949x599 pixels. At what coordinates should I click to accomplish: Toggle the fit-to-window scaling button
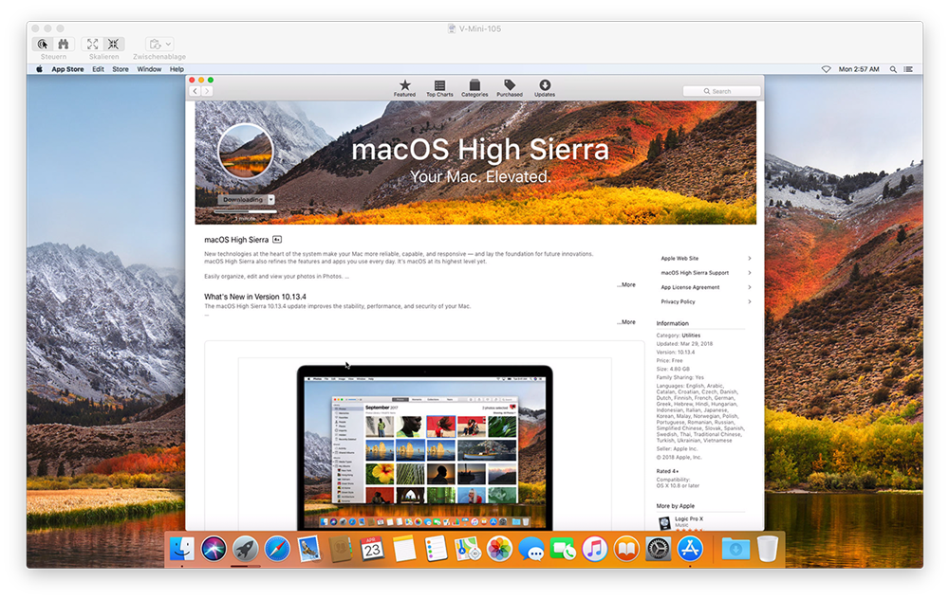tap(92, 45)
